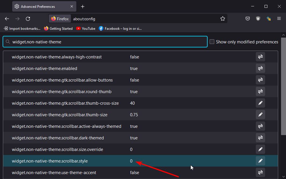Toggle scrollbar.active-always-themed preference
This screenshot has width=286, height=179.
(x=260, y=126)
